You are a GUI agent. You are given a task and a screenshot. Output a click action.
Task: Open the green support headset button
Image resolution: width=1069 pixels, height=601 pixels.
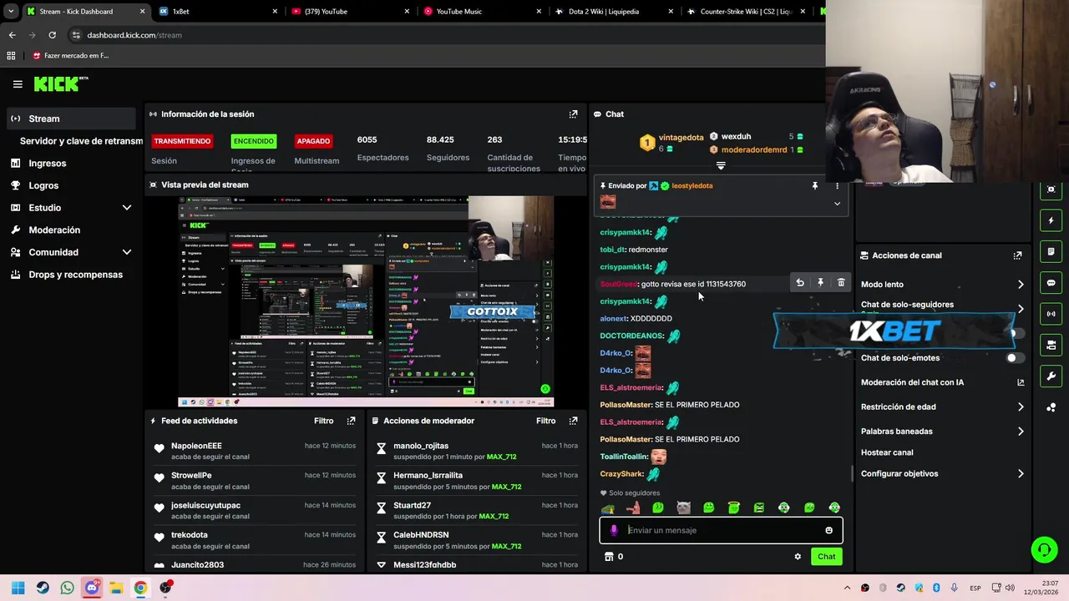coord(1044,549)
